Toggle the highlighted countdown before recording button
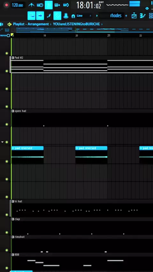Image resolution: width=153 pixels, height=272 pixels. pyautogui.click(x=49, y=5)
